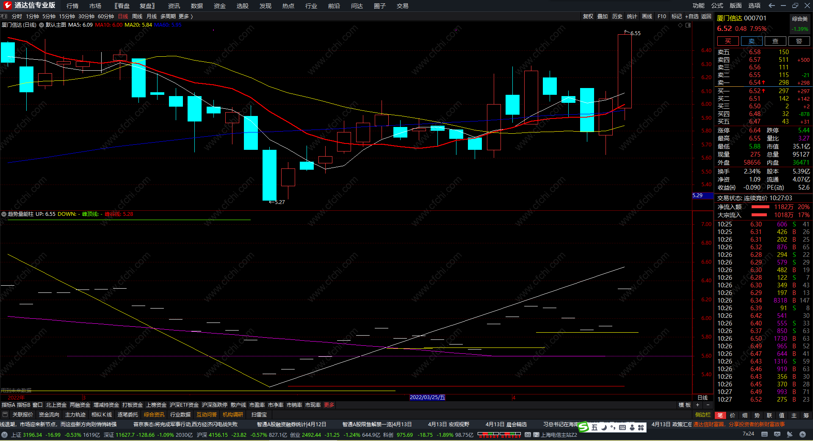
Task: Click the person icon on the input toolbar
Action: coord(632,427)
